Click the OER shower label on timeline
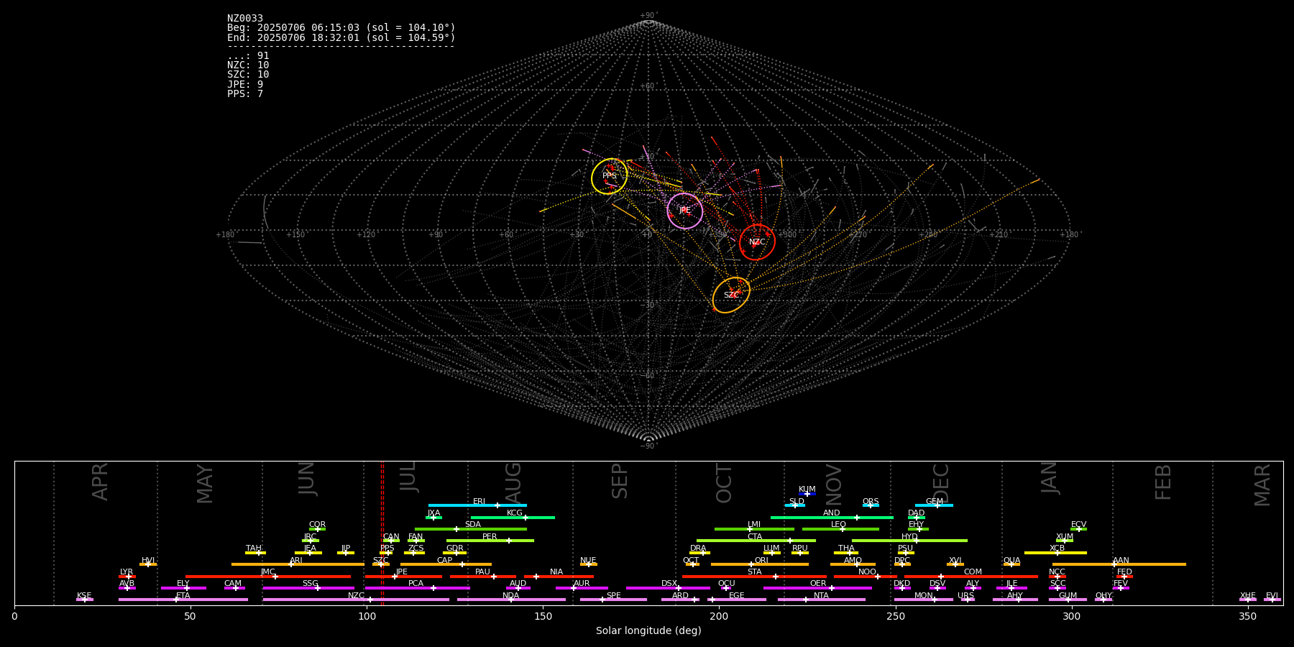 click(818, 584)
